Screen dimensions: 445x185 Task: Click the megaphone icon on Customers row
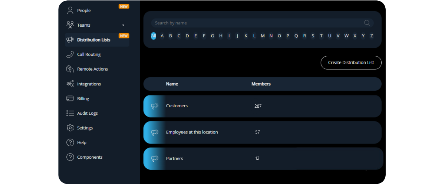point(155,106)
